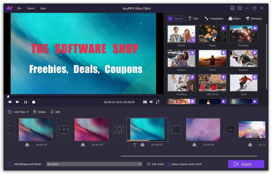Mute the preview volume speaker icon
The width and height of the screenshot is (272, 174).
coord(151,102)
